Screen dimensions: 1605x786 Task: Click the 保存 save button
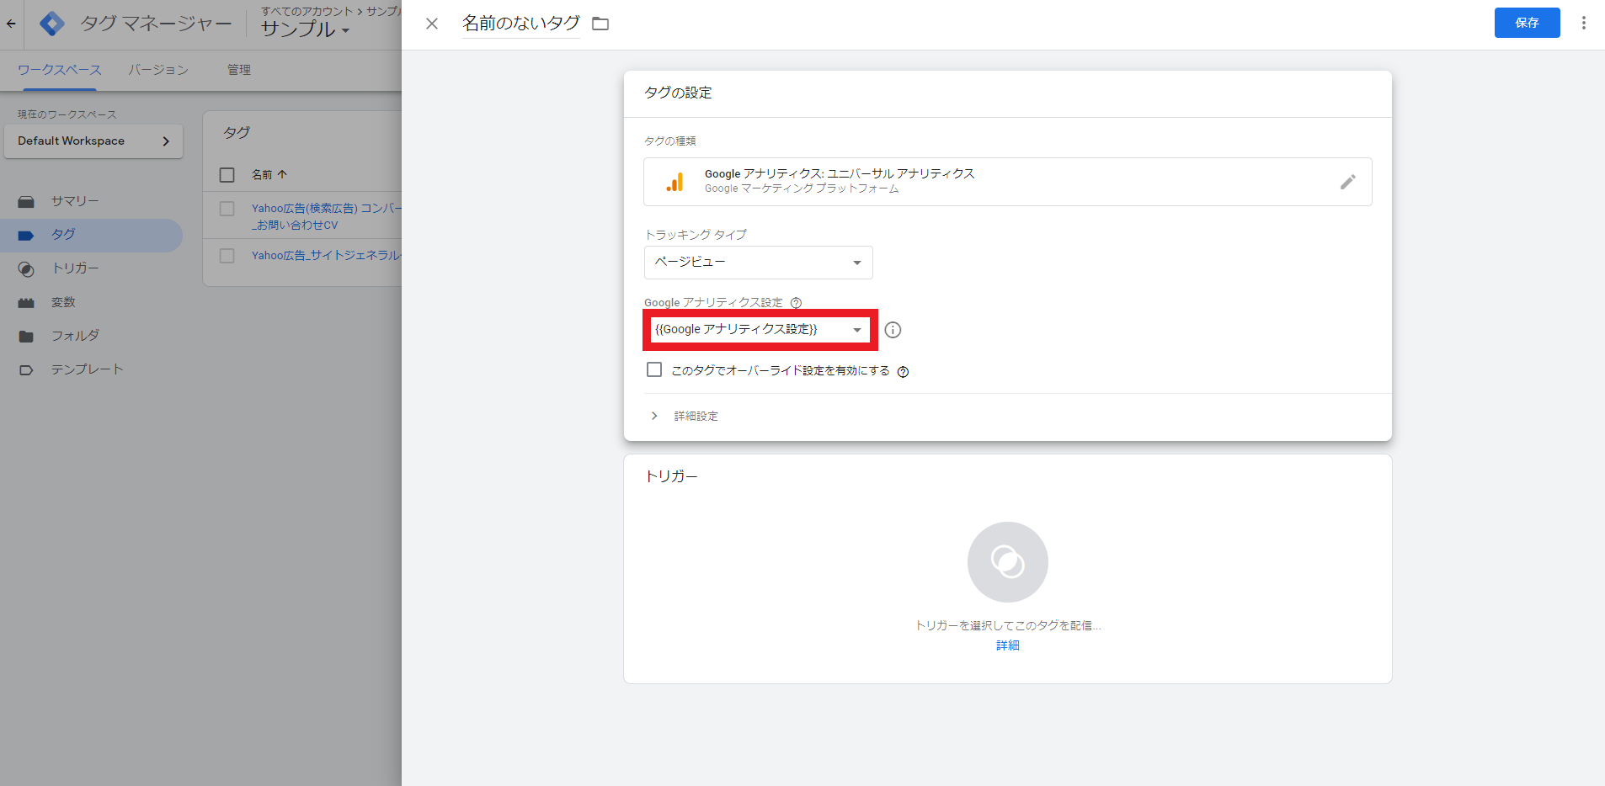point(1528,23)
